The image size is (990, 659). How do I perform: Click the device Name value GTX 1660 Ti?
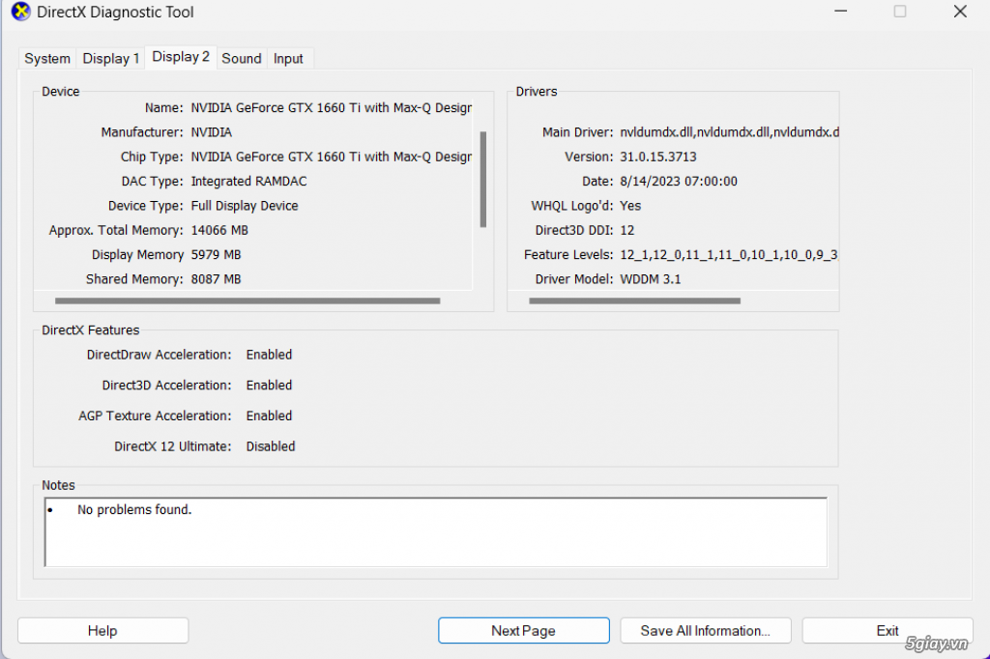[x=332, y=108]
